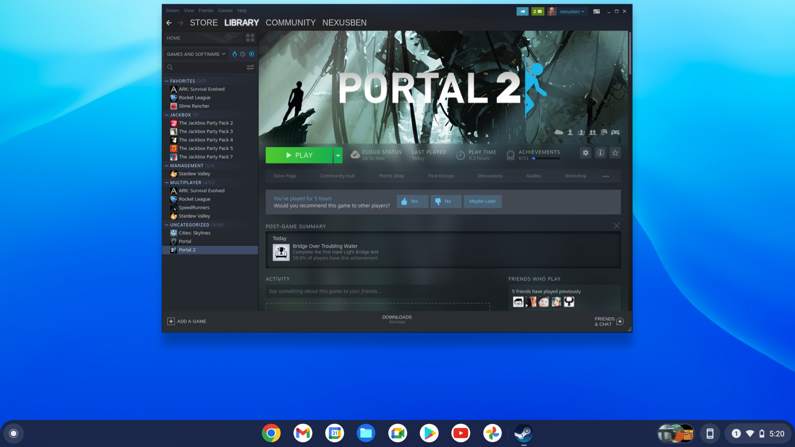Click the nexusben profile avatar
Screen dimensions: 795x447
[x=551, y=12]
